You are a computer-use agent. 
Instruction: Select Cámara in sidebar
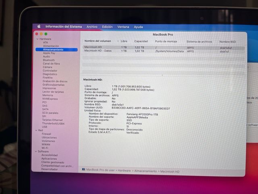point(48,67)
